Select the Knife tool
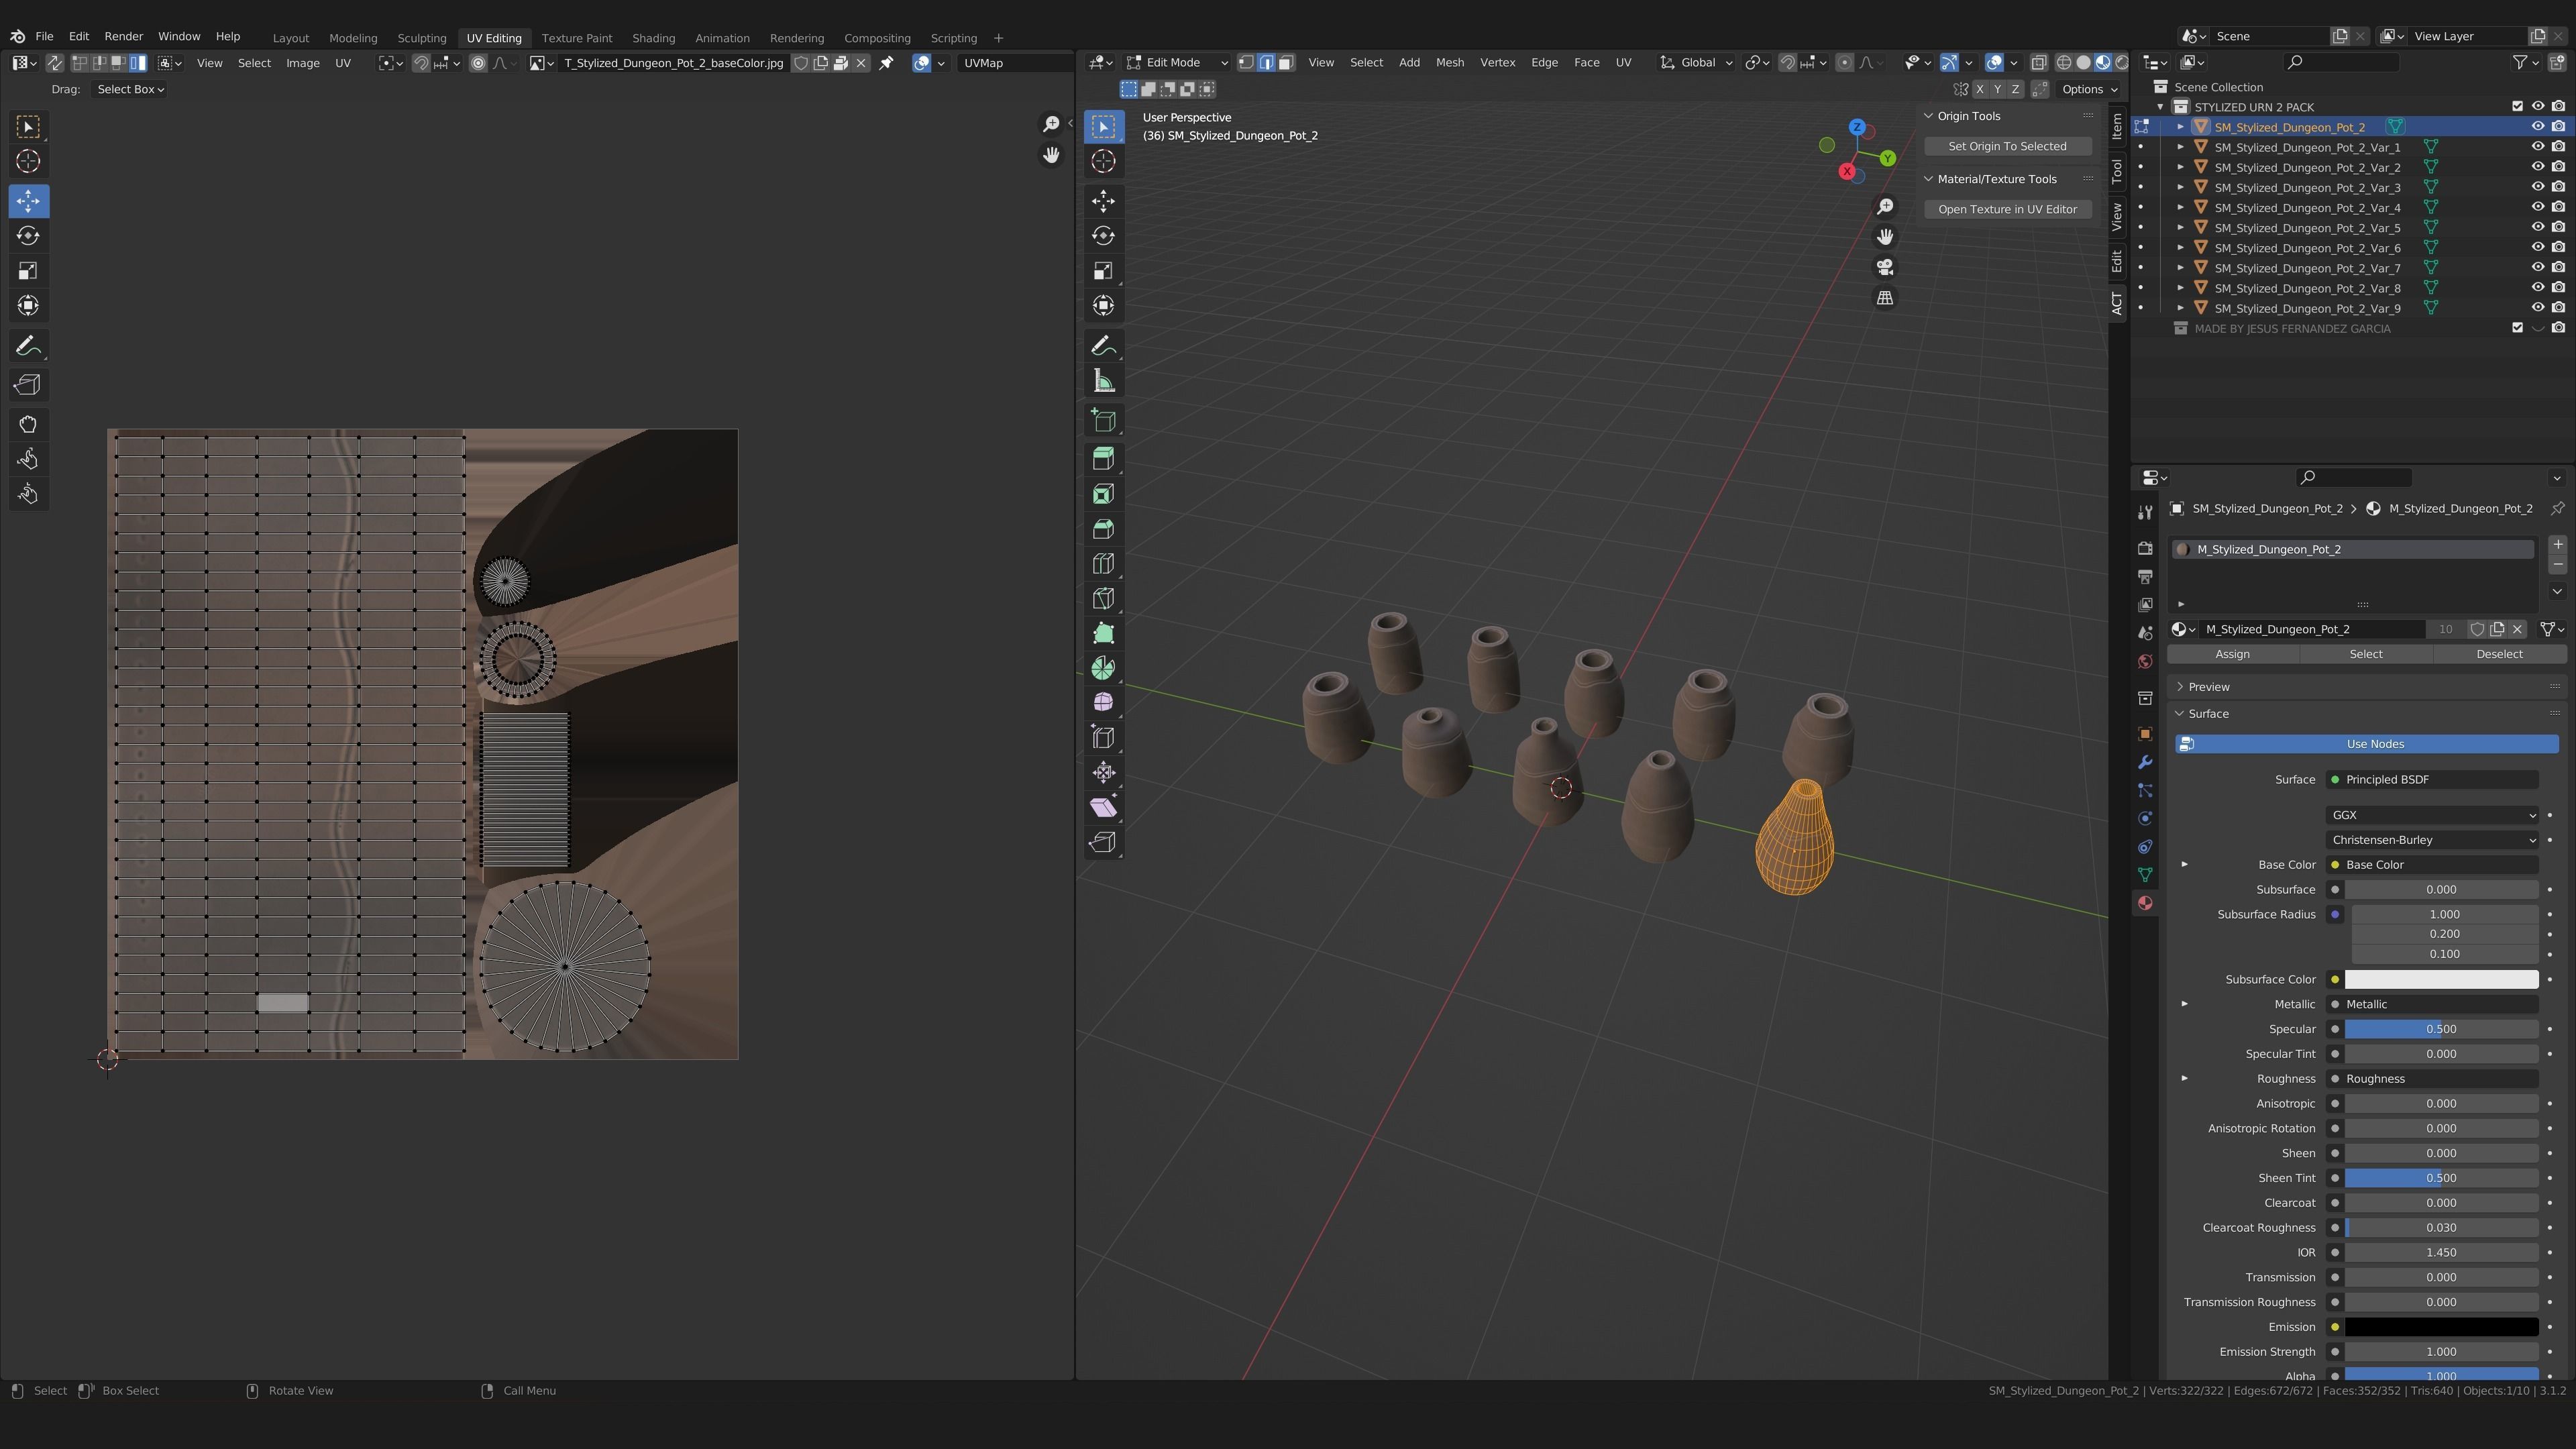This screenshot has height=1449, width=2576. (1103, 599)
